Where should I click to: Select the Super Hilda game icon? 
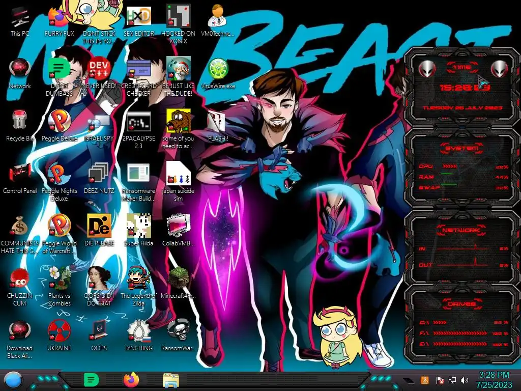[138, 231]
